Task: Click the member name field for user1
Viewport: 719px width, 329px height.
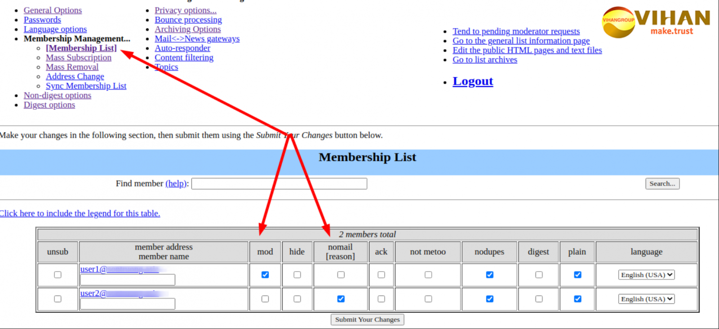Action: [x=128, y=280]
